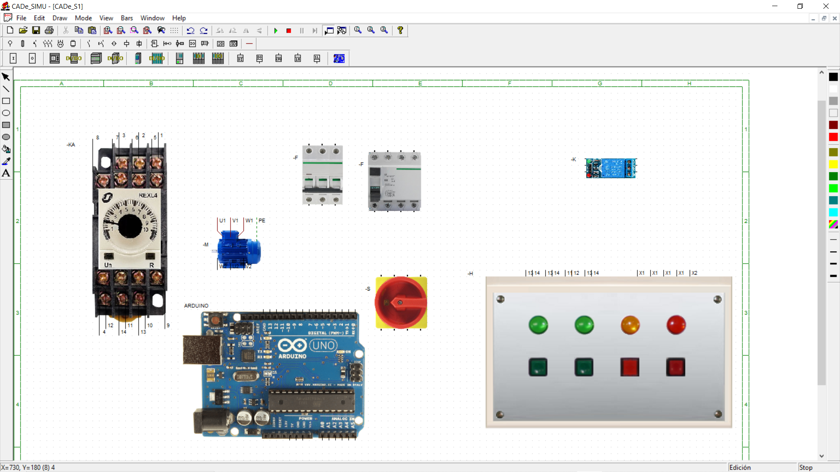Viewport: 840px width, 472px height.
Task: Click the Save diskette icon
Action: [x=36, y=30]
